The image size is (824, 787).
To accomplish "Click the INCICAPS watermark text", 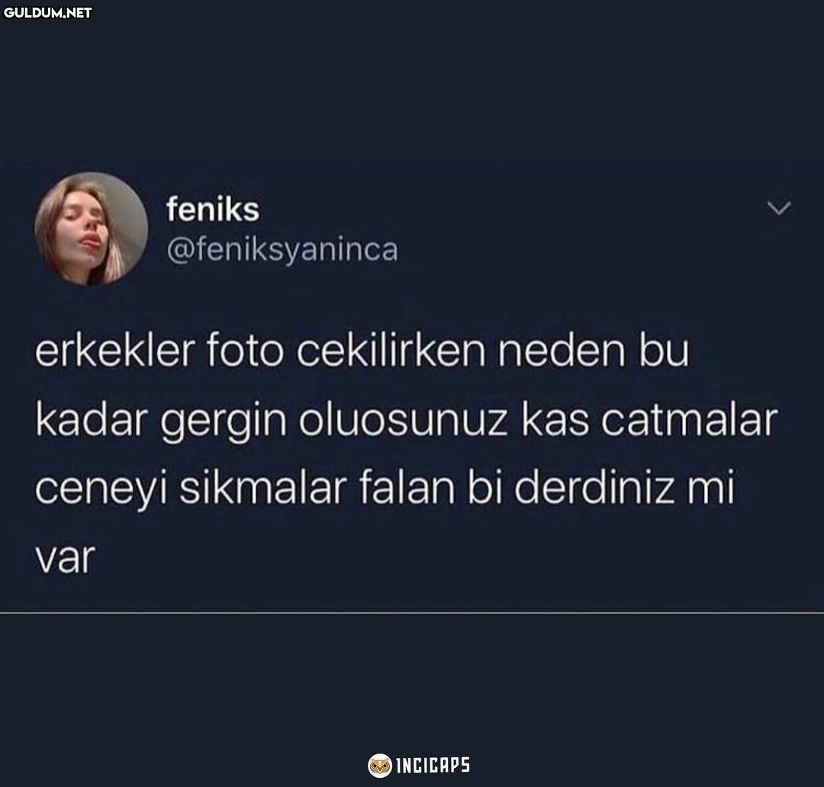I will pos(433,766).
